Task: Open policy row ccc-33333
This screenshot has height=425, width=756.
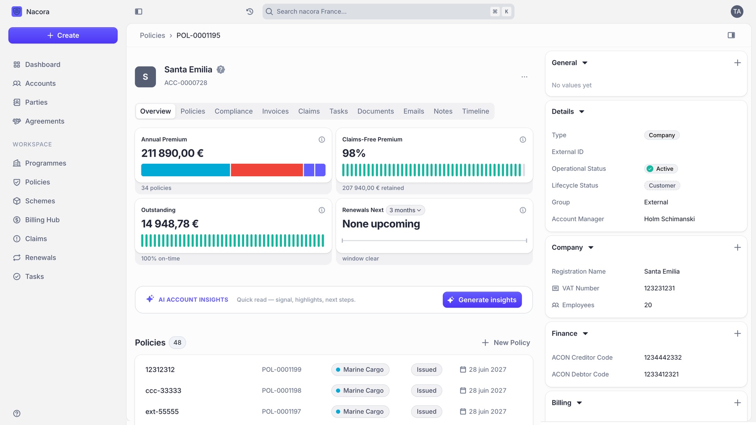Action: [334, 390]
